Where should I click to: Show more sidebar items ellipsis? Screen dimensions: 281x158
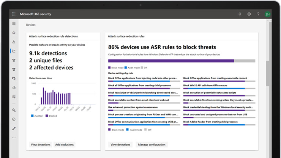14,138
